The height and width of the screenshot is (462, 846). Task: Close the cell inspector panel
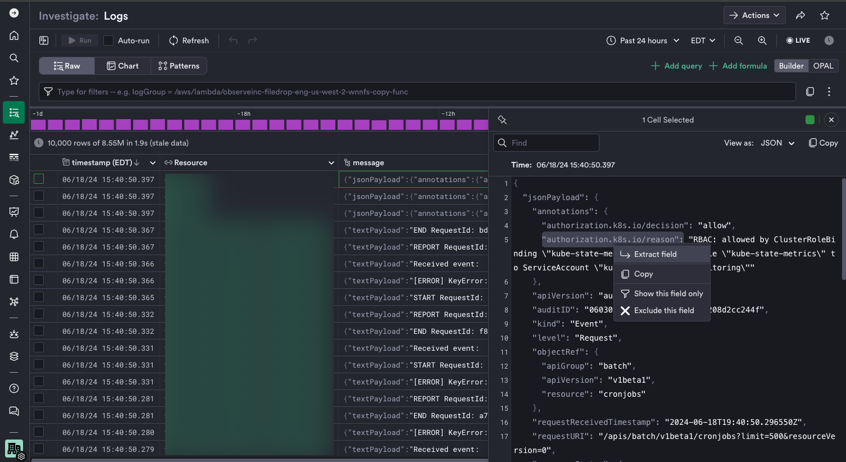tap(831, 120)
